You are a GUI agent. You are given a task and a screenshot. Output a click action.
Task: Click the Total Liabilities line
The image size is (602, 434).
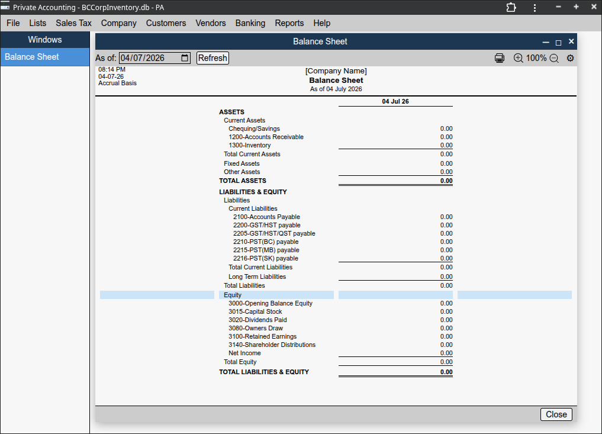click(336, 286)
